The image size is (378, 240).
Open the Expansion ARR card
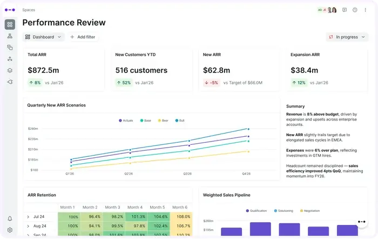[327, 70]
